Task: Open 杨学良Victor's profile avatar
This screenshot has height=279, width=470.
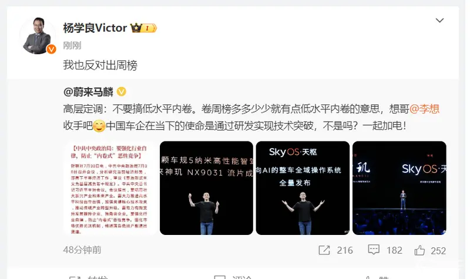Action: click(x=38, y=36)
